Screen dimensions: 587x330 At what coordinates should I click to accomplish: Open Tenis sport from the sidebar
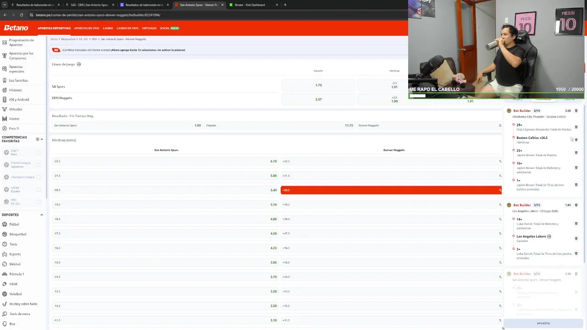pyautogui.click(x=13, y=244)
